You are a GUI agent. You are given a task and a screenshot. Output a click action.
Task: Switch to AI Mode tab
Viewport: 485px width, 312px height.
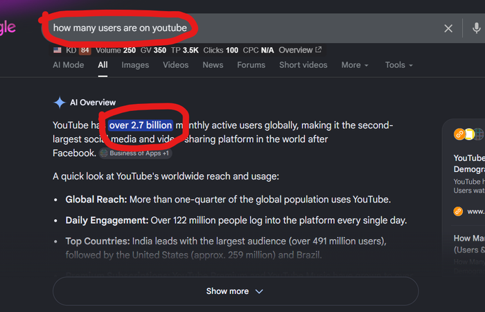pyautogui.click(x=69, y=65)
